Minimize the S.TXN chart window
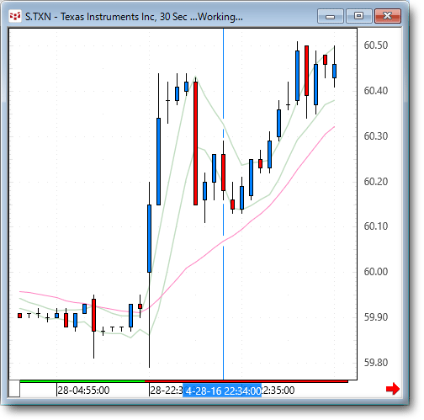 [x=331, y=16]
